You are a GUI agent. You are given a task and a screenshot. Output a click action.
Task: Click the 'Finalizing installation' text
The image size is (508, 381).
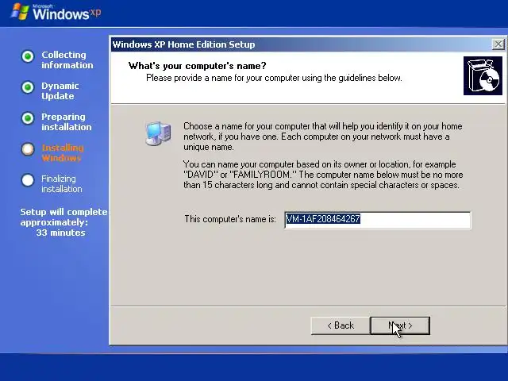click(62, 183)
